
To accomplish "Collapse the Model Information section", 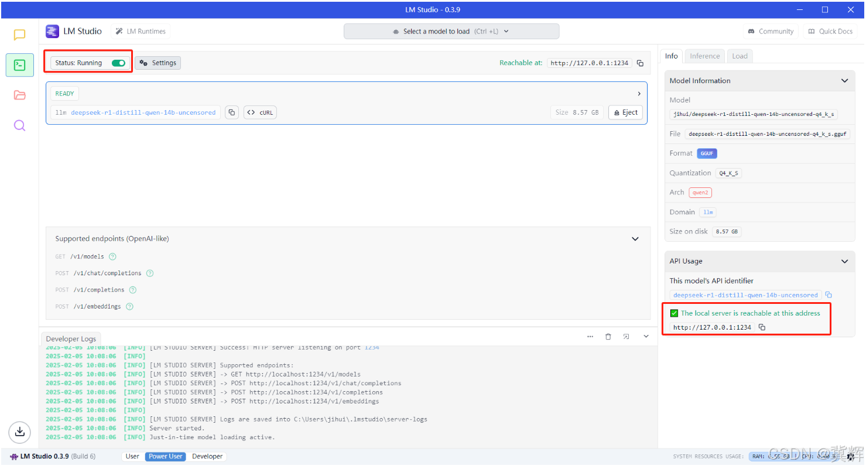I will click(x=844, y=81).
